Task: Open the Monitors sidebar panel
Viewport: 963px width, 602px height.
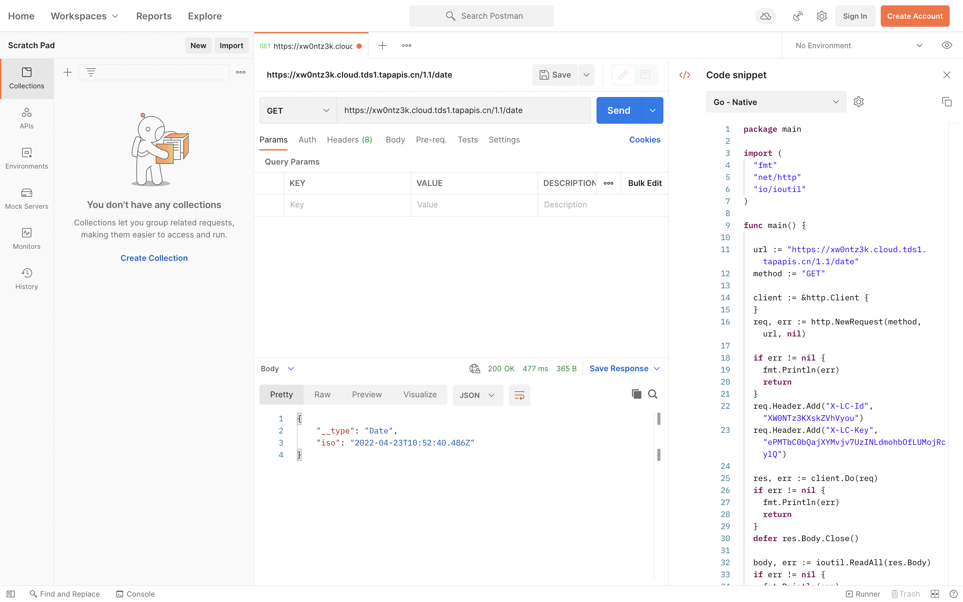Action: [x=26, y=238]
